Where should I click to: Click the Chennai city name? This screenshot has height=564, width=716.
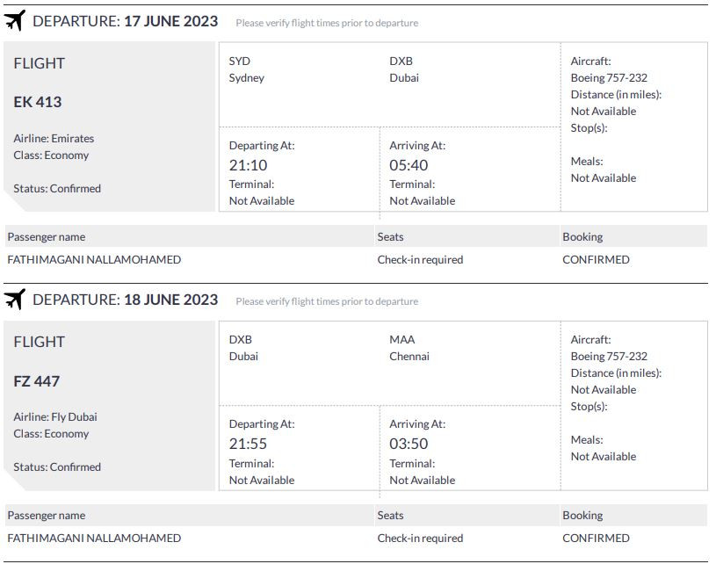click(409, 357)
